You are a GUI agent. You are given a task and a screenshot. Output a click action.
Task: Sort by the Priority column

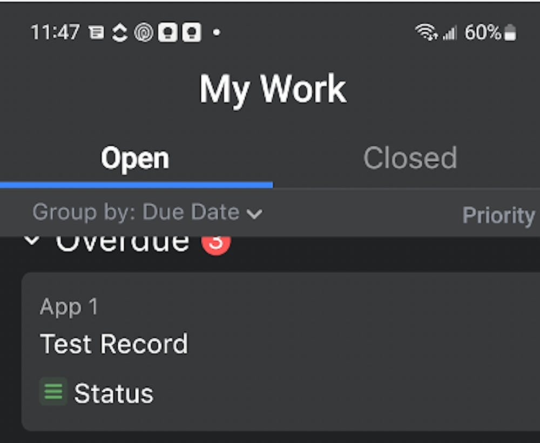[498, 215]
